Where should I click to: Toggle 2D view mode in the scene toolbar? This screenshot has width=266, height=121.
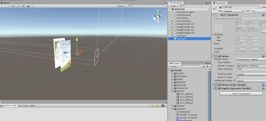[13, 6]
